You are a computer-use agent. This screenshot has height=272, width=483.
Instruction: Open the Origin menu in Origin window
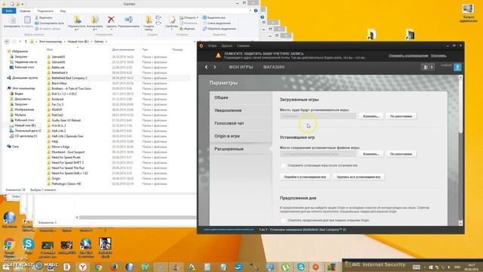(212, 45)
